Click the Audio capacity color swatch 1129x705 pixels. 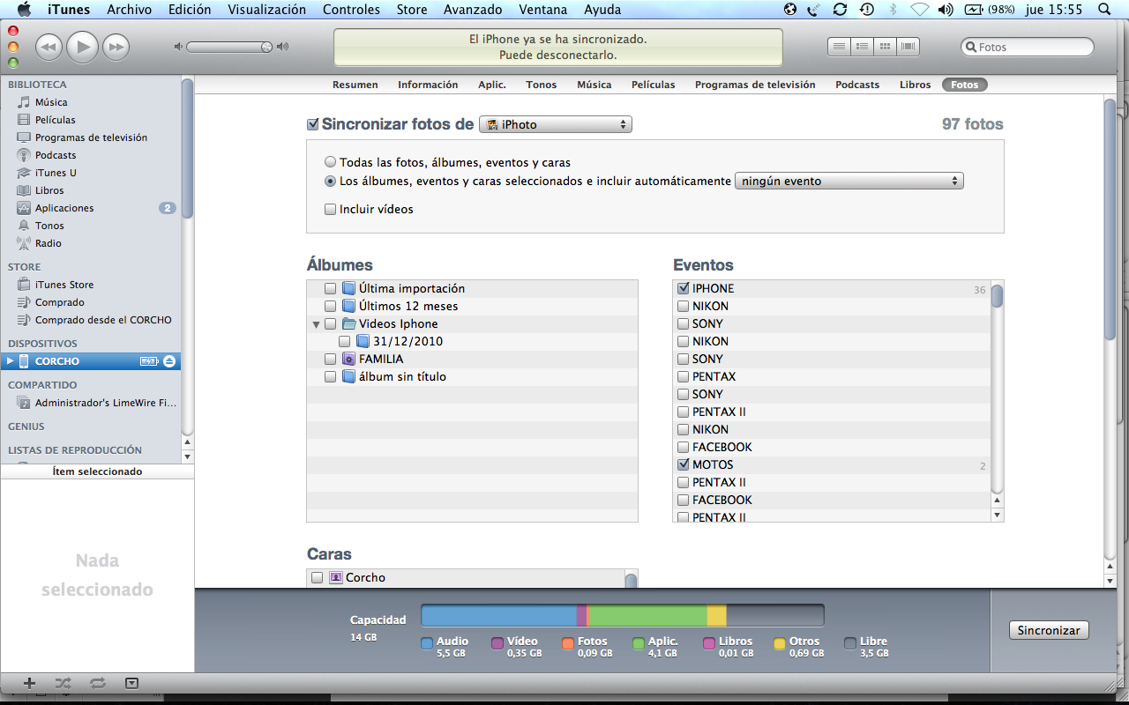(x=427, y=643)
